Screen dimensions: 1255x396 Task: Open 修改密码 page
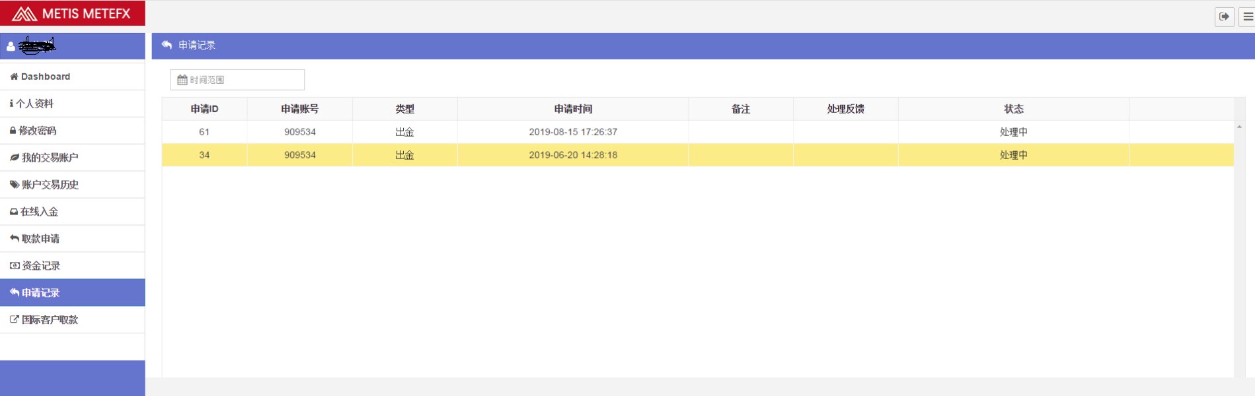[73, 131]
